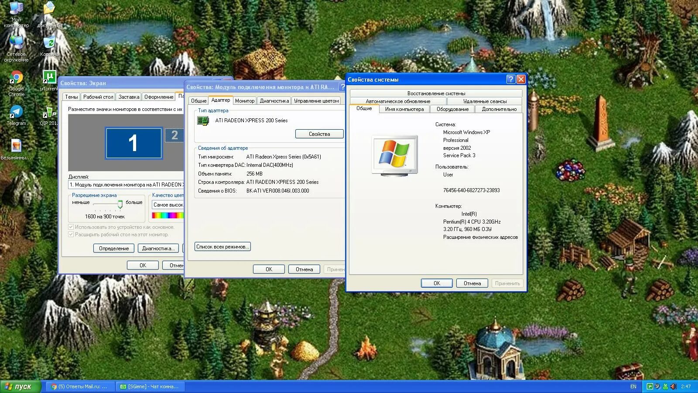Image resolution: width=698 pixels, height=393 pixels.
Task: Click the webcam-like tray icon
Action: (657, 386)
